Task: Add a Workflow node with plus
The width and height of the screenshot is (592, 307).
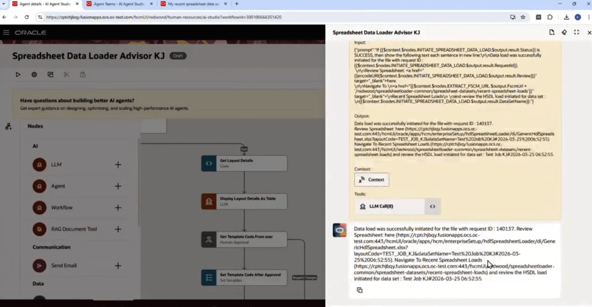Action: (118, 208)
